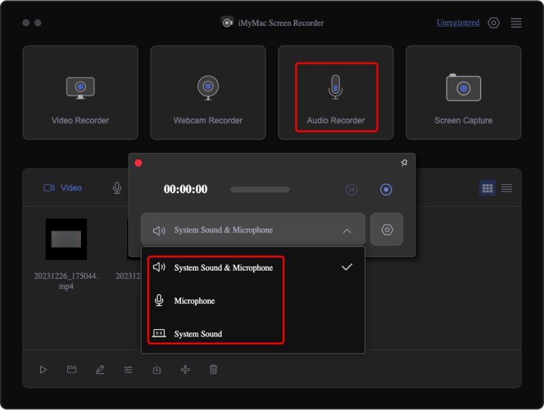544x410 pixels.
Task: Open the Screen Capture mode
Action: [x=463, y=92]
